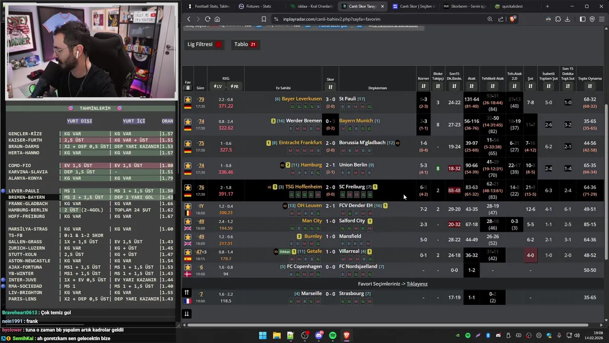The height and width of the screenshot is (343, 609).
Task: Click the red 18-32 pressure cell for Hamburg
Action: pyautogui.click(x=454, y=168)
